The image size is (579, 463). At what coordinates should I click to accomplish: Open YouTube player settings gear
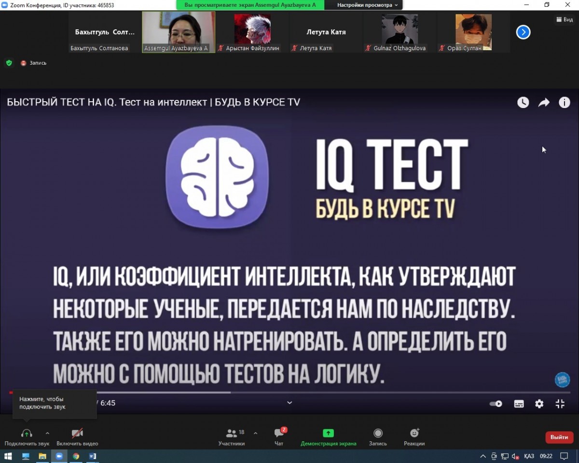tap(539, 404)
